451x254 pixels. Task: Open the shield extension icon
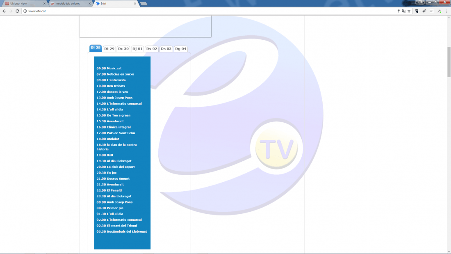pos(417,11)
